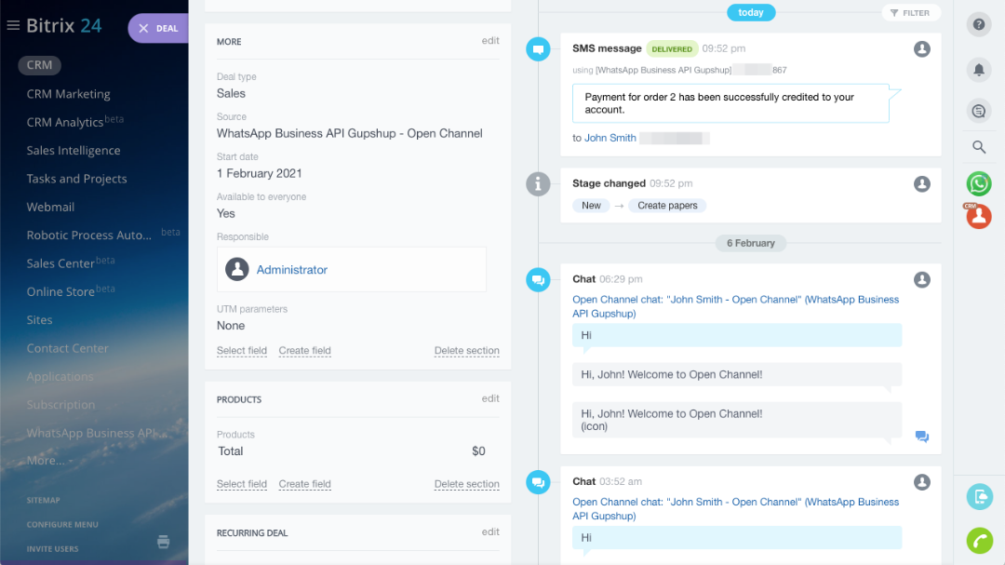Viewport: 1005px width, 565px height.
Task: Click the Sitemap link
Action: point(43,500)
